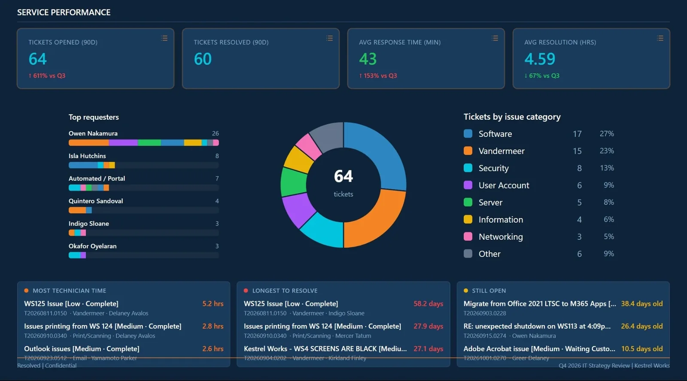Open 'Migrate from Office 2021 LTSC' ticket
This screenshot has width=687, height=381.
tap(540, 303)
